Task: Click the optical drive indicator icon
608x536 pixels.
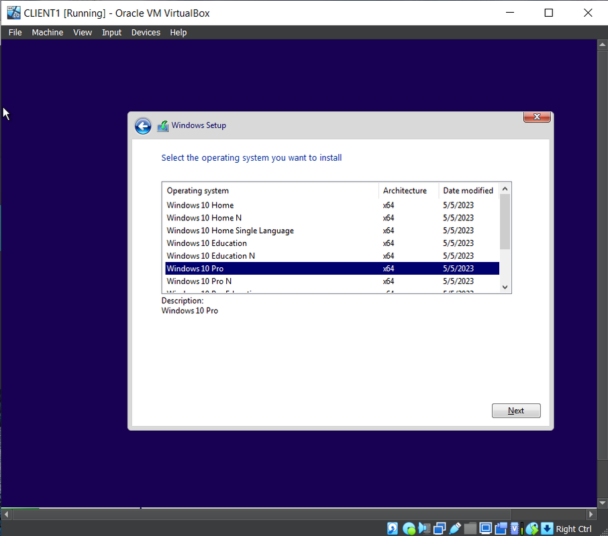Action: [x=409, y=528]
